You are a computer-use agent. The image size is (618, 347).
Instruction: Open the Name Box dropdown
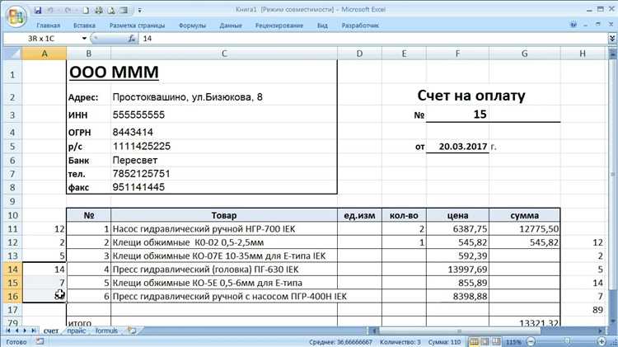(x=84, y=39)
